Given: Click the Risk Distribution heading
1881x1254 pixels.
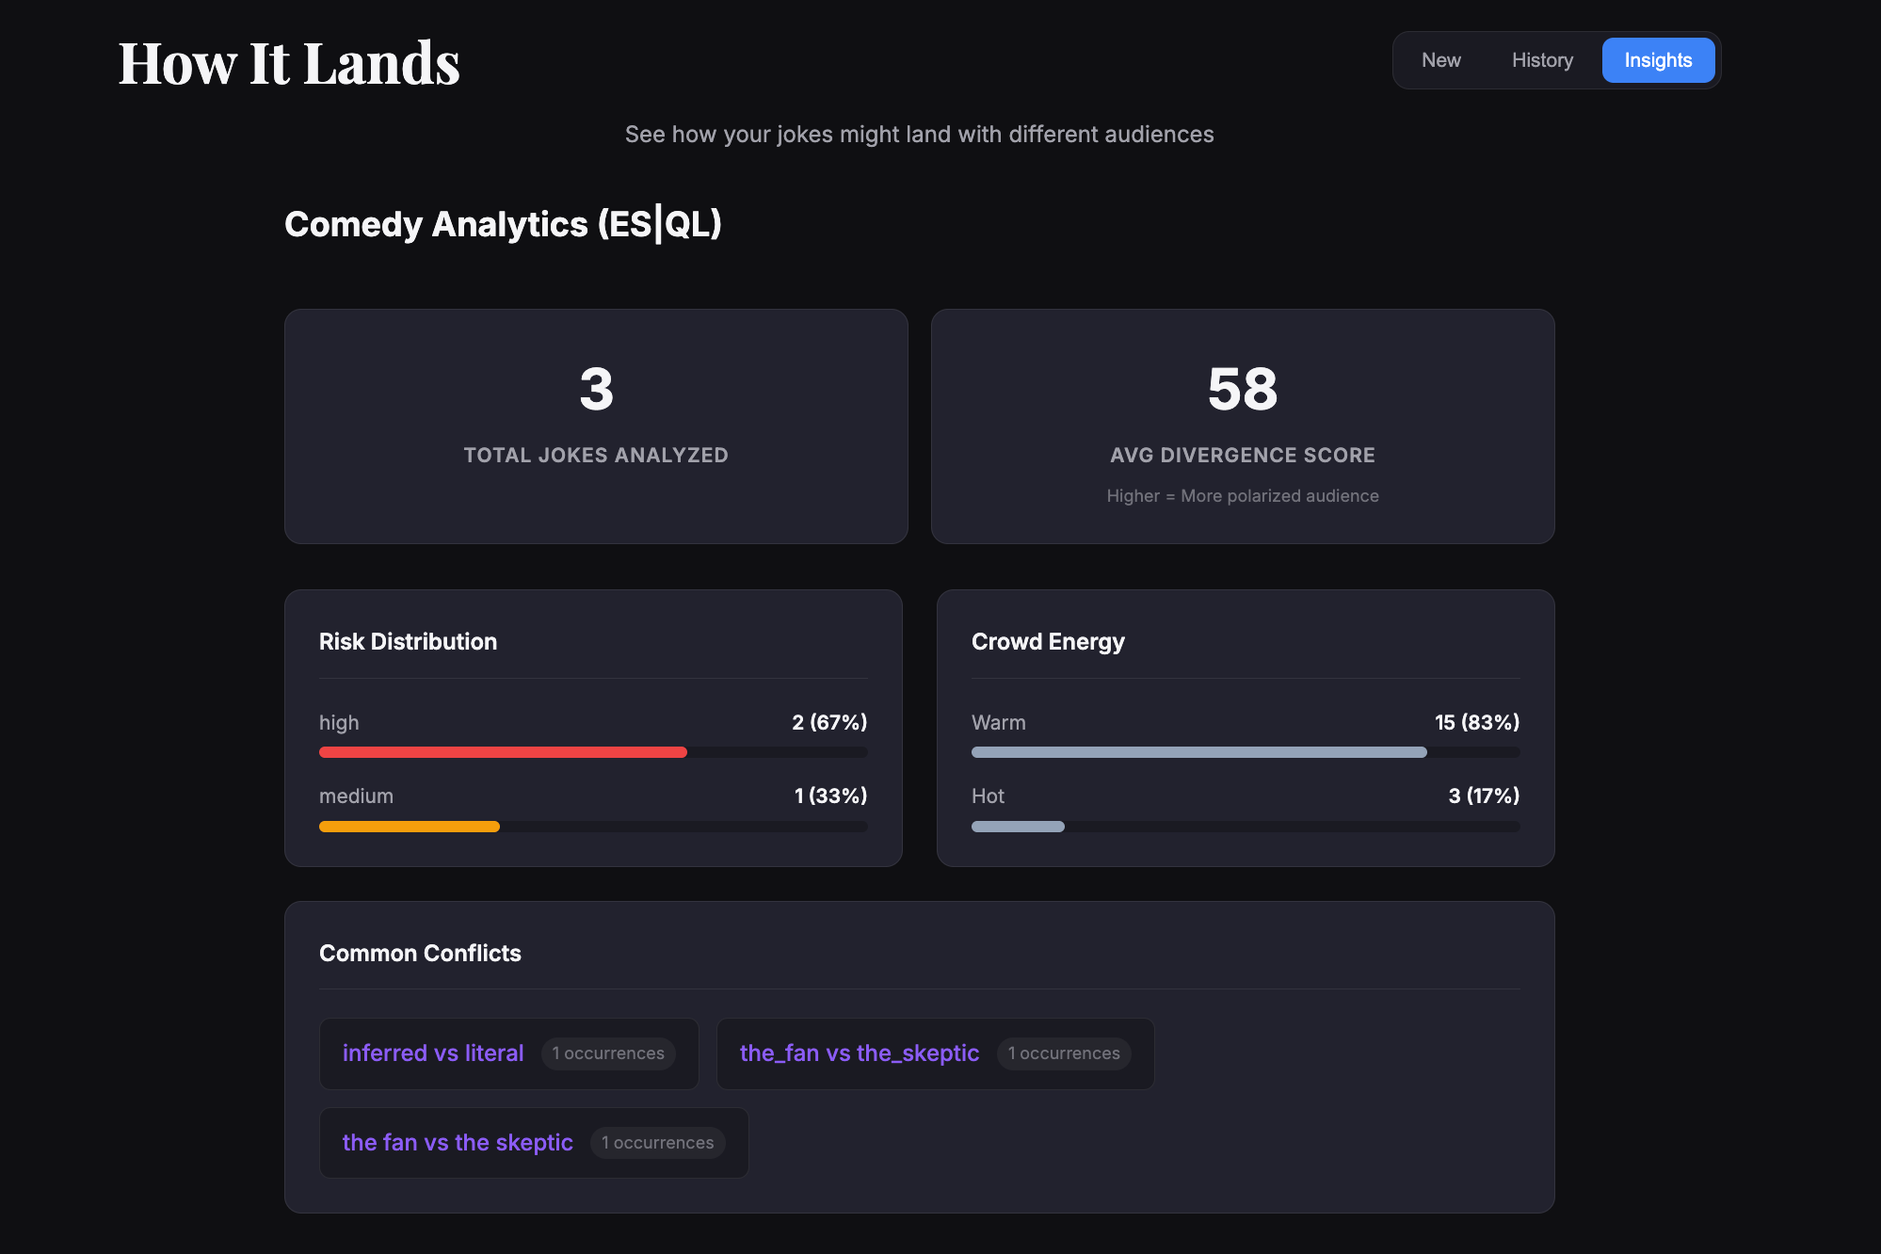Looking at the screenshot, I should pos(408,641).
